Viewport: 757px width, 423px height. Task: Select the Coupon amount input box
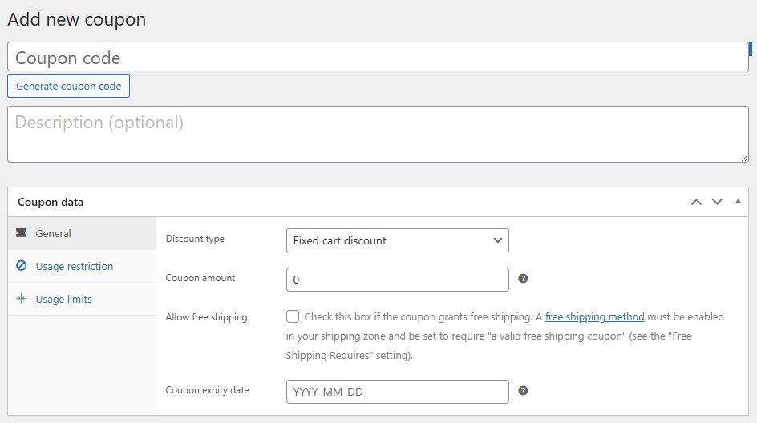397,280
